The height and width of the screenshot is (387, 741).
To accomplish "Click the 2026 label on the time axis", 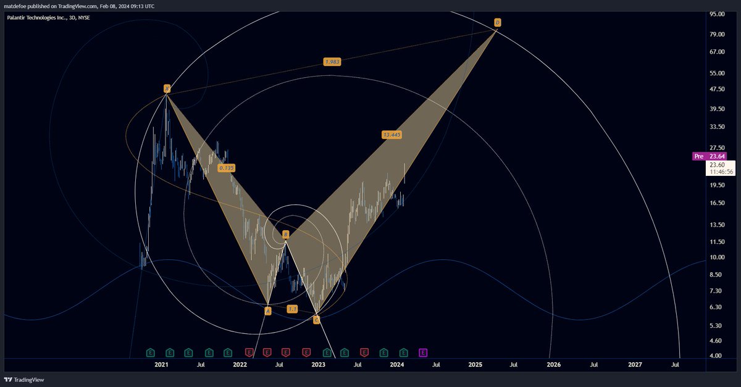I will coord(554,365).
